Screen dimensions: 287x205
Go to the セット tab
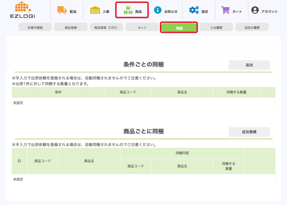coord(142,27)
